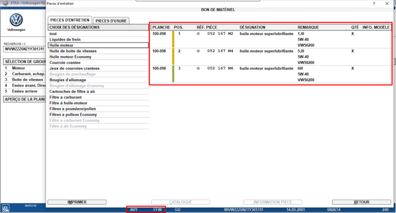Screen dimensions: 396x213
Task: Click the yellow color bar of position 1
Action: pyautogui.click(x=173, y=39)
